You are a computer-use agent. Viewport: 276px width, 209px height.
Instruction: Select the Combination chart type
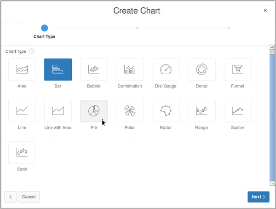[x=130, y=70]
